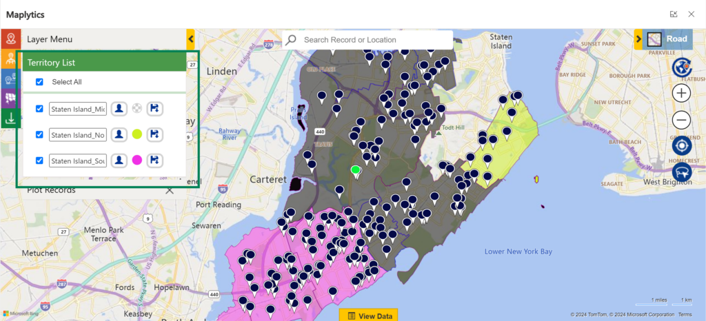Click the View Data button
Viewport: 706px width, 321px height.
pyautogui.click(x=368, y=315)
